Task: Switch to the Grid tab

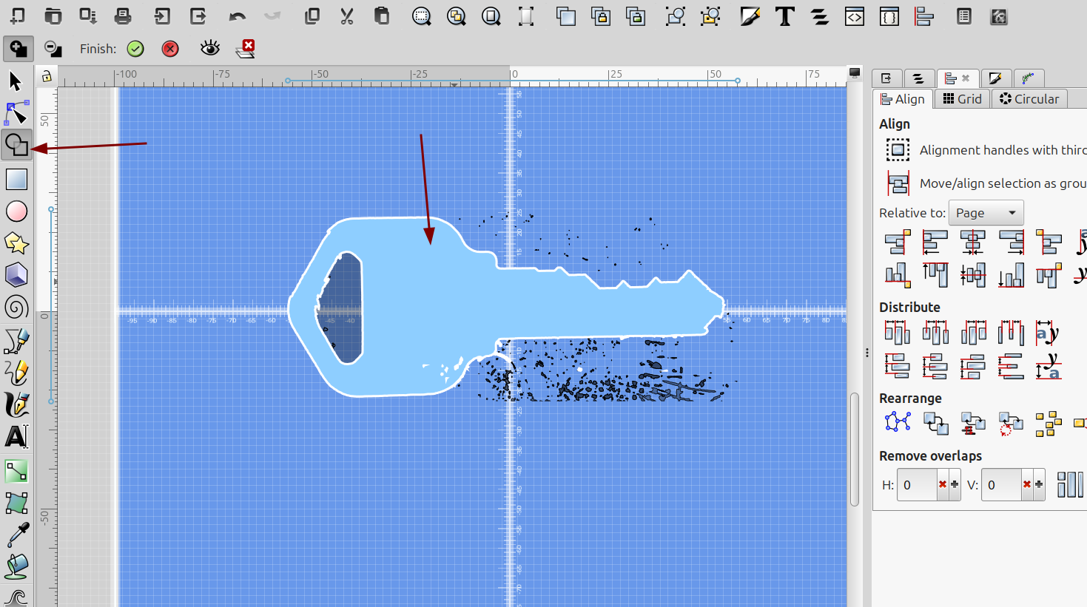Action: [962, 99]
